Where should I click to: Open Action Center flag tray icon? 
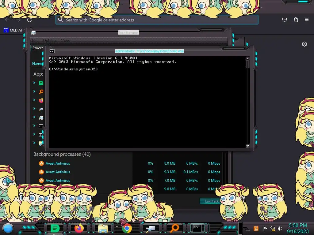coord(265,228)
